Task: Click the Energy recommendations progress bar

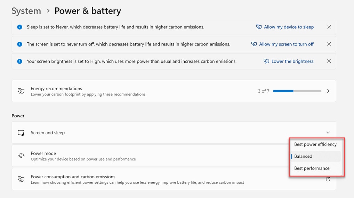Action: (x=297, y=91)
